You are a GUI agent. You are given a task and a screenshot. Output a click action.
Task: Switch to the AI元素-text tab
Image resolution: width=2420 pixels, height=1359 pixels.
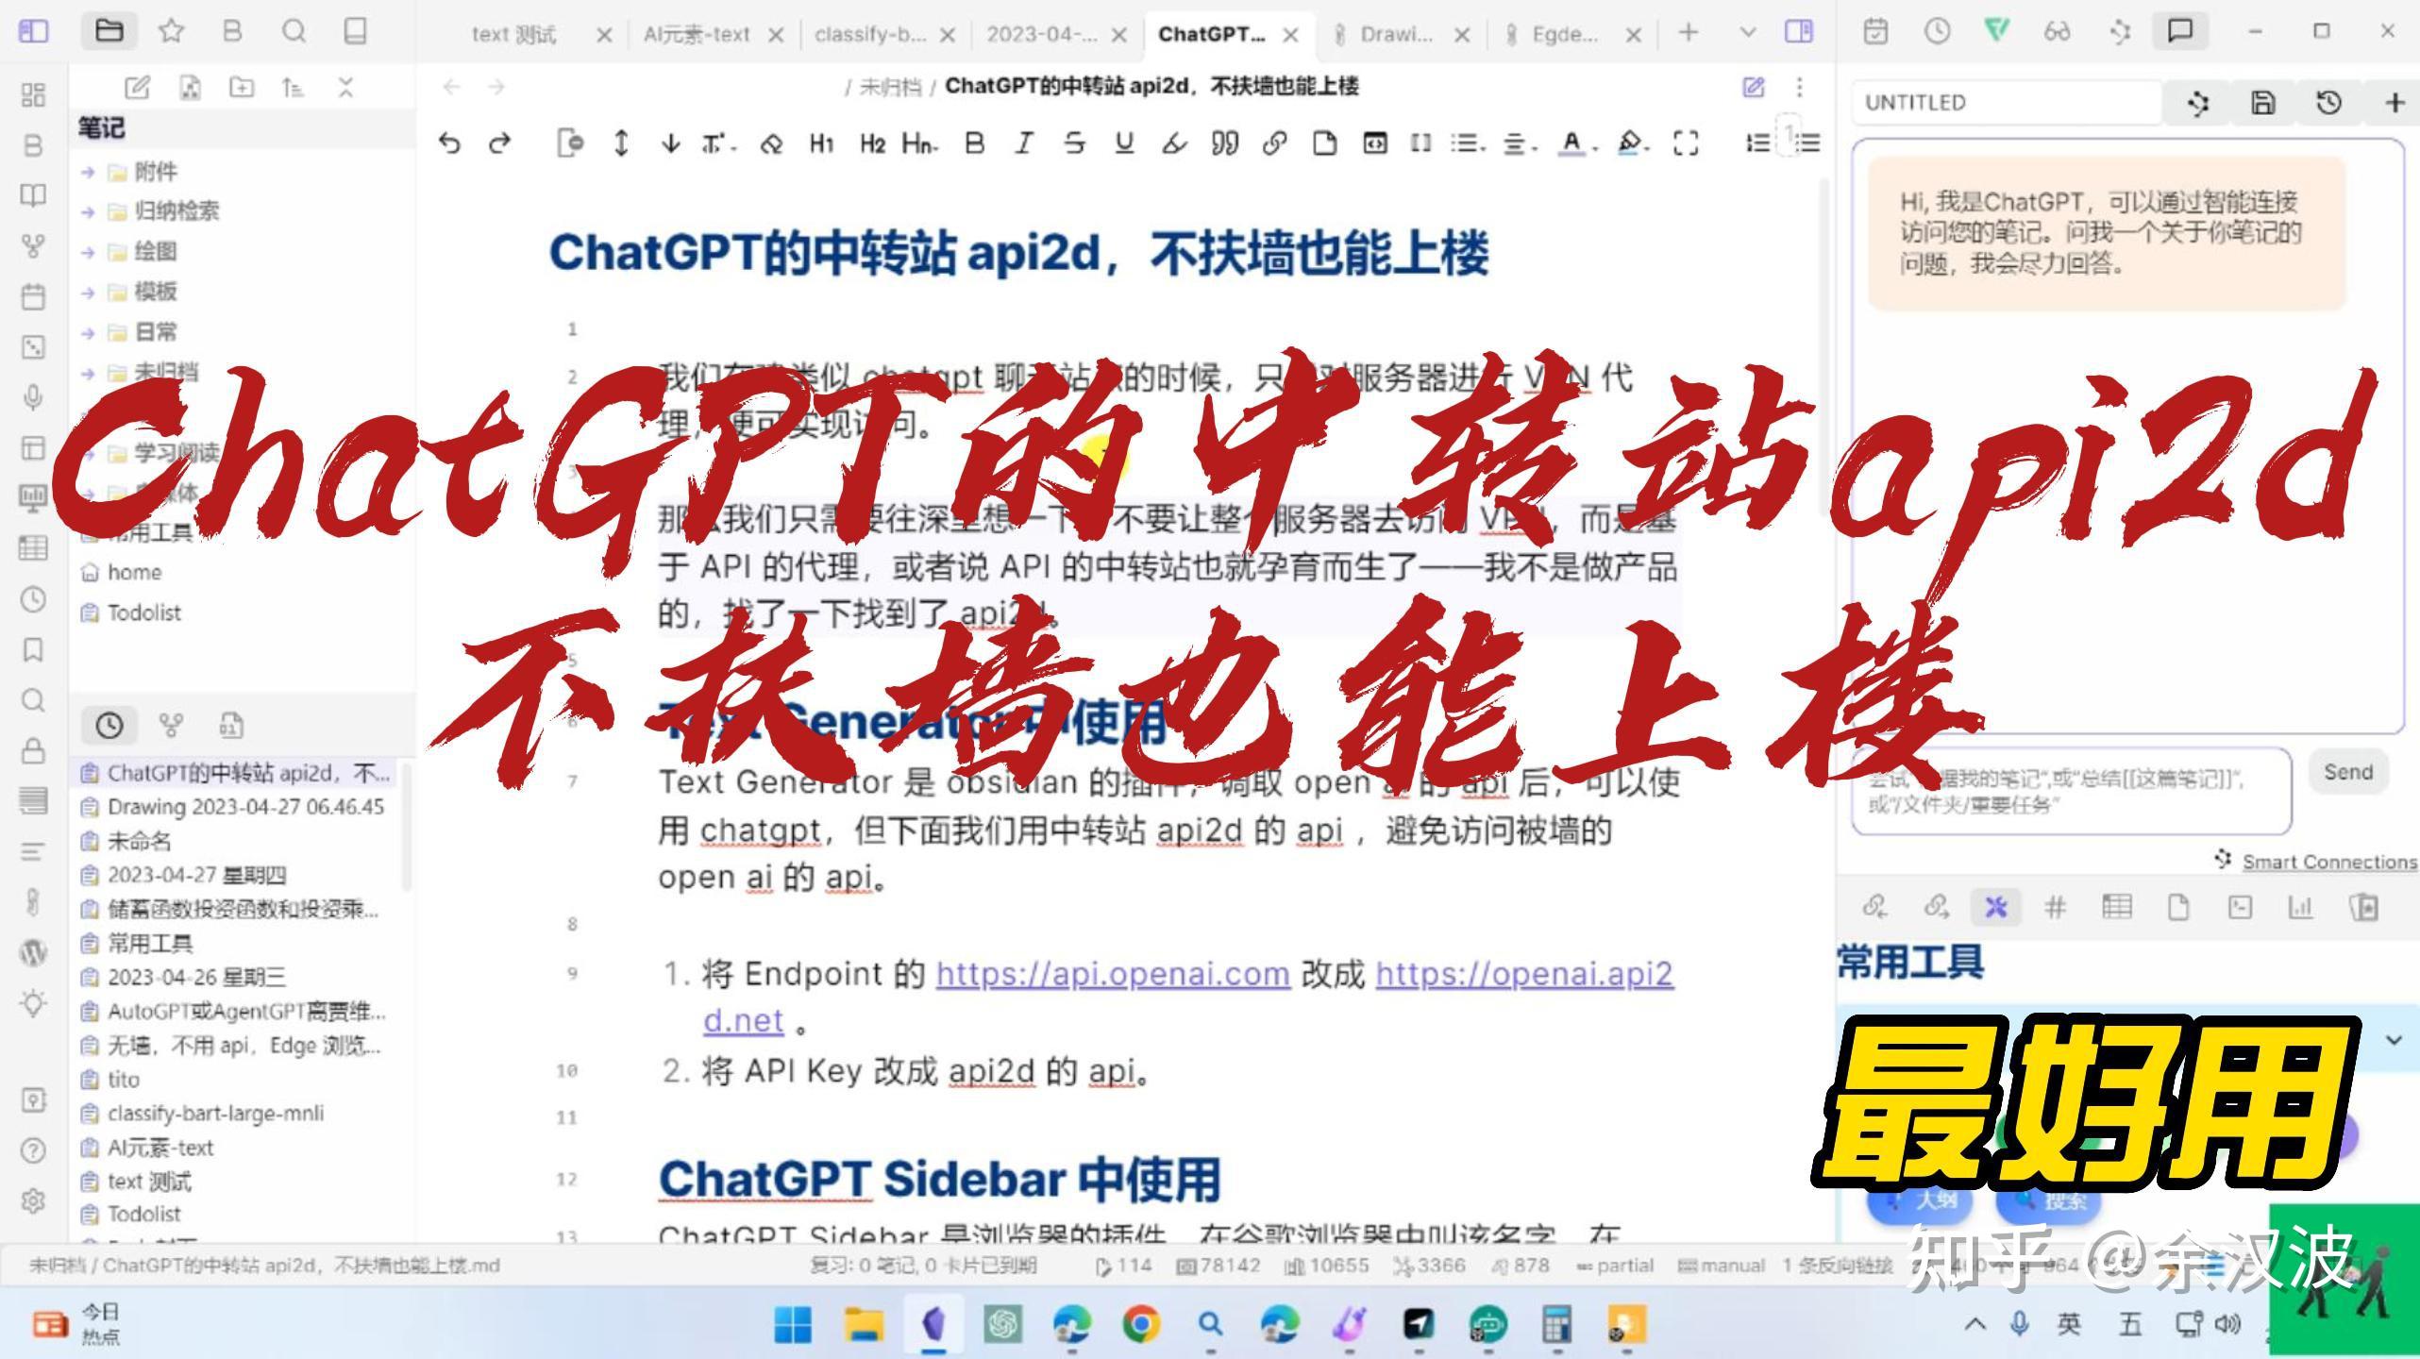(696, 33)
